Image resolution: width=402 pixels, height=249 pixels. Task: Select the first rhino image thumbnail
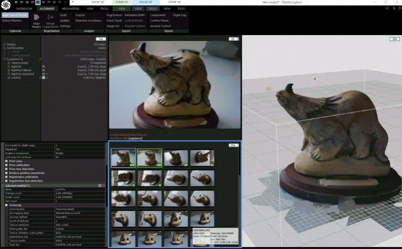(x=124, y=157)
